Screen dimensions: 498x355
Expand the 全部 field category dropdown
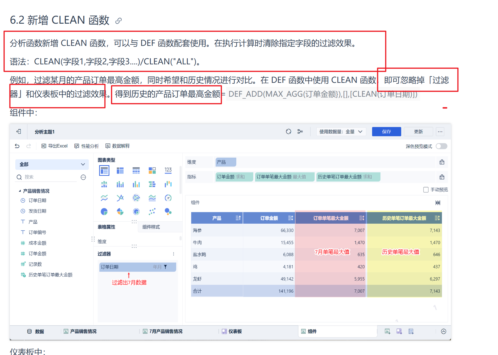tap(52, 165)
